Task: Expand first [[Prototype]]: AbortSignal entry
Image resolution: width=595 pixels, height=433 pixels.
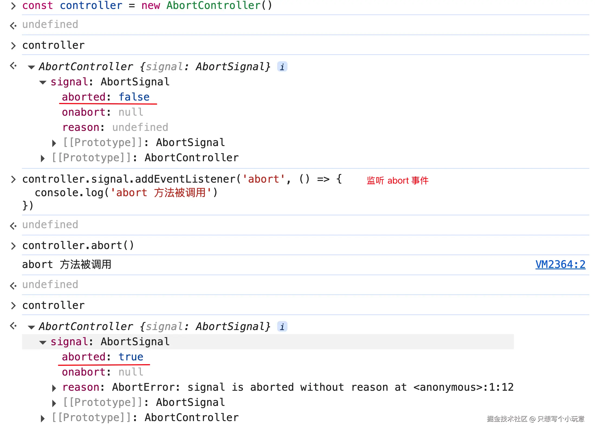Action: coord(54,143)
